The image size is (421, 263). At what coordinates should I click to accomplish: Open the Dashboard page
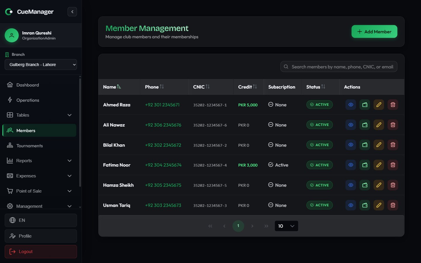[39, 85]
